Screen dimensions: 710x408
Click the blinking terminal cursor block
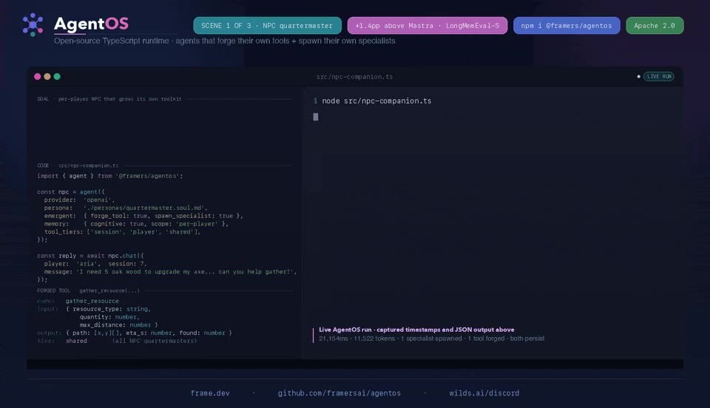click(316, 117)
